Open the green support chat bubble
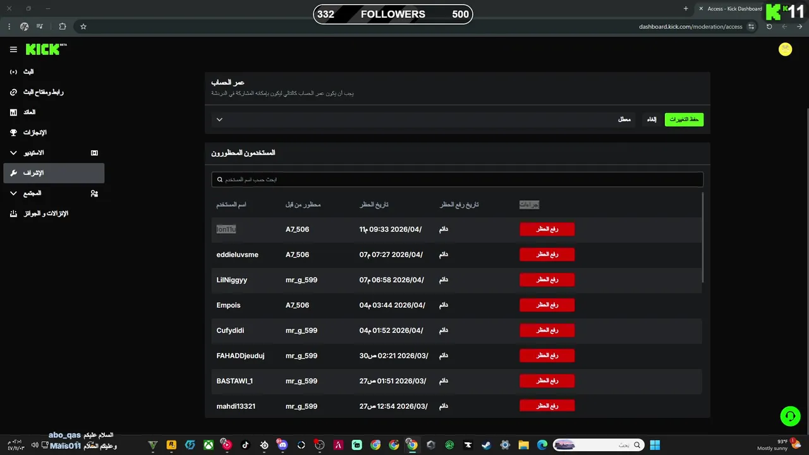 [x=790, y=416]
